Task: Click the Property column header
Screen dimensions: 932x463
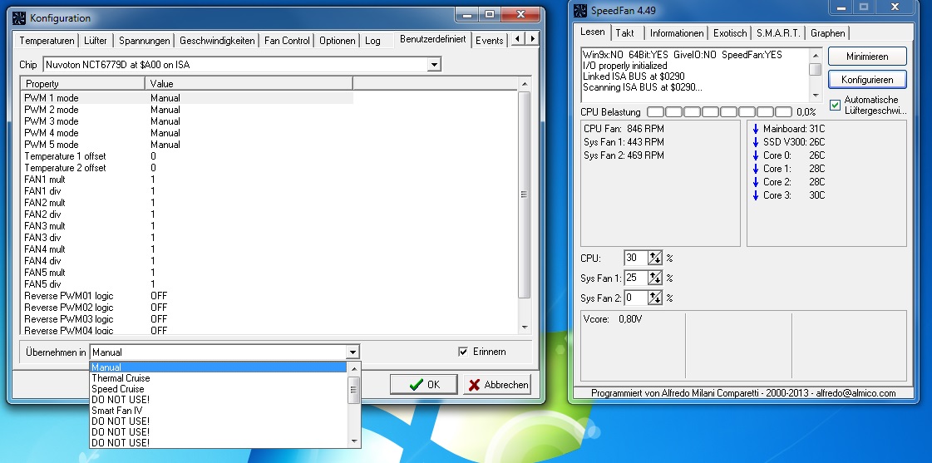Action: [x=82, y=83]
